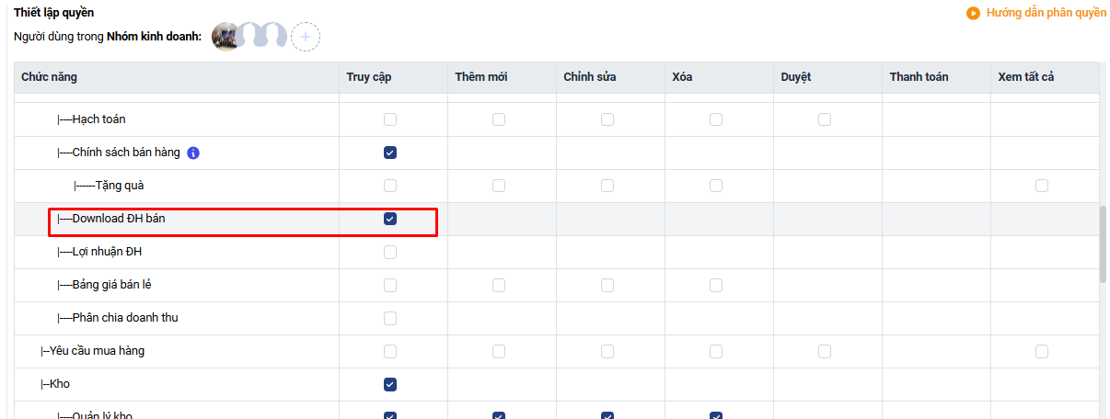Check Thêm mới for Hạch toán
1110x419 pixels.
499,119
